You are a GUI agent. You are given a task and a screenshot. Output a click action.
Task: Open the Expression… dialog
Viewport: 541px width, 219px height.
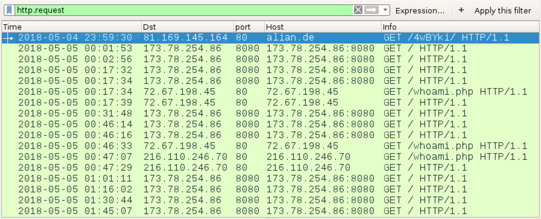(420, 11)
